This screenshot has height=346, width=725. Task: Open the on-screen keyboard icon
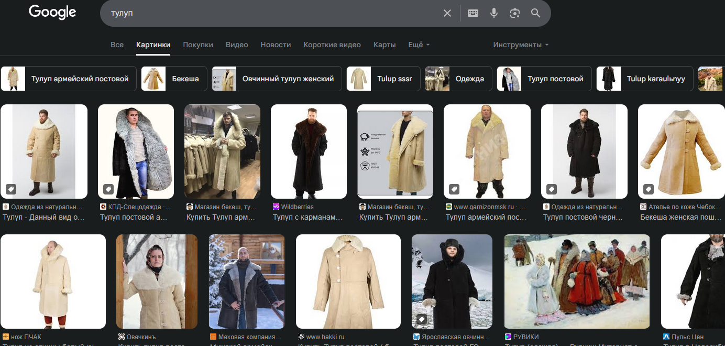473,13
